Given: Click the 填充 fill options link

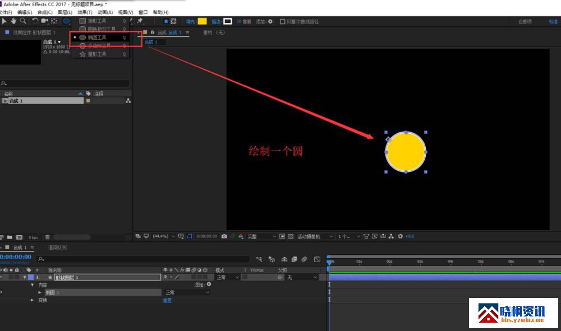Looking at the screenshot, I should coord(191,22).
